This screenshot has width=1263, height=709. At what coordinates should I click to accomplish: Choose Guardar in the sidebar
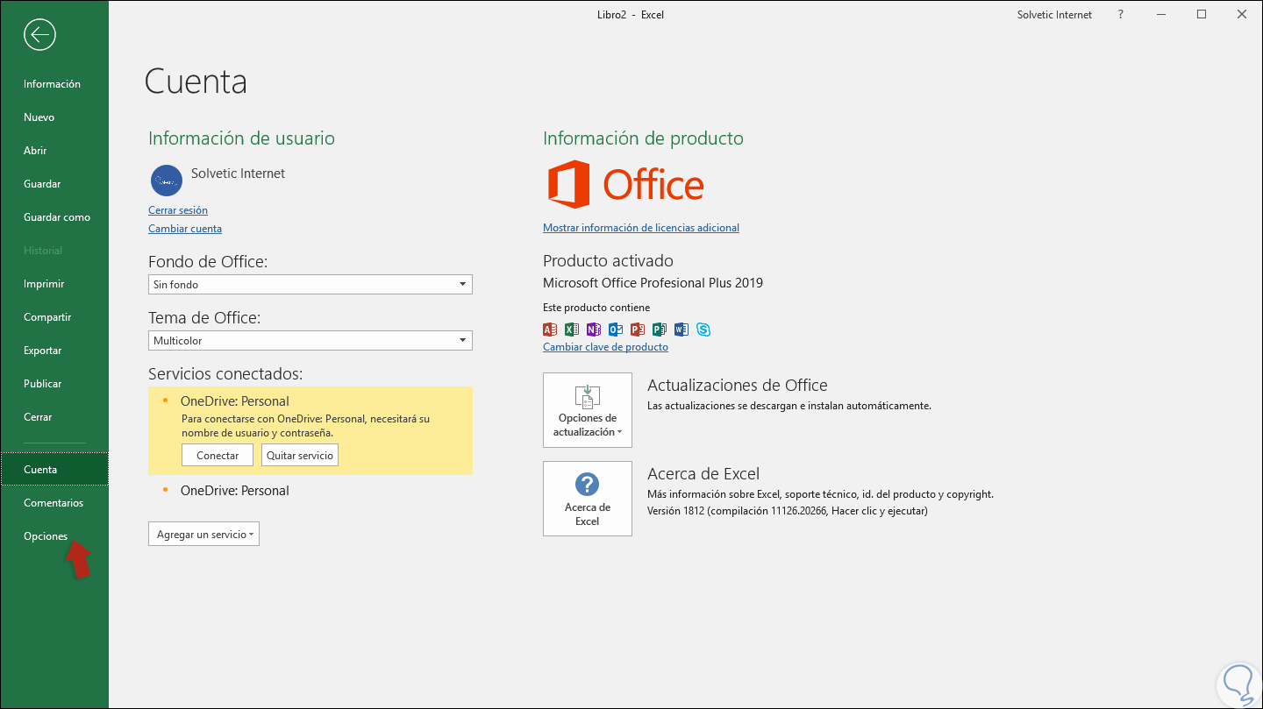(x=54, y=184)
